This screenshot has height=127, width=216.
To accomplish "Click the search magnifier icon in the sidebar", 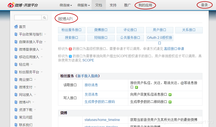I will [44, 18].
